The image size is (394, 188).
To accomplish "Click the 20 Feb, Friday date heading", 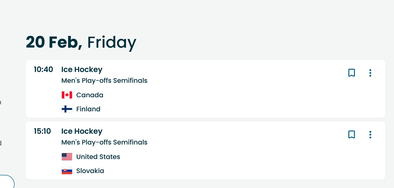I will [81, 42].
